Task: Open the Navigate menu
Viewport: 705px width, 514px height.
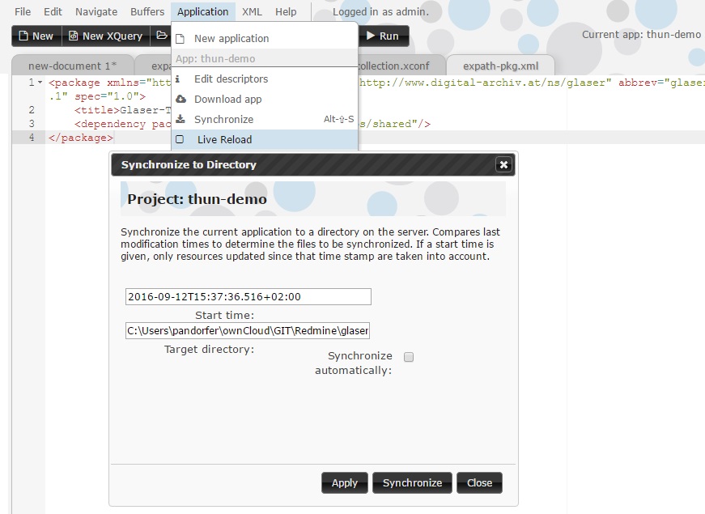Action: coord(96,11)
